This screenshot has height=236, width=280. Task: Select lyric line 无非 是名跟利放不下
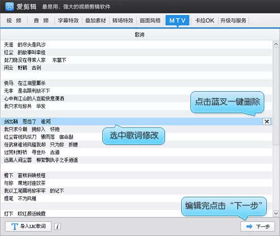coord(136,91)
